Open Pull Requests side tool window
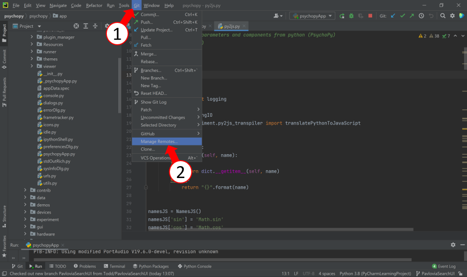This screenshot has height=277, width=467. point(4,92)
